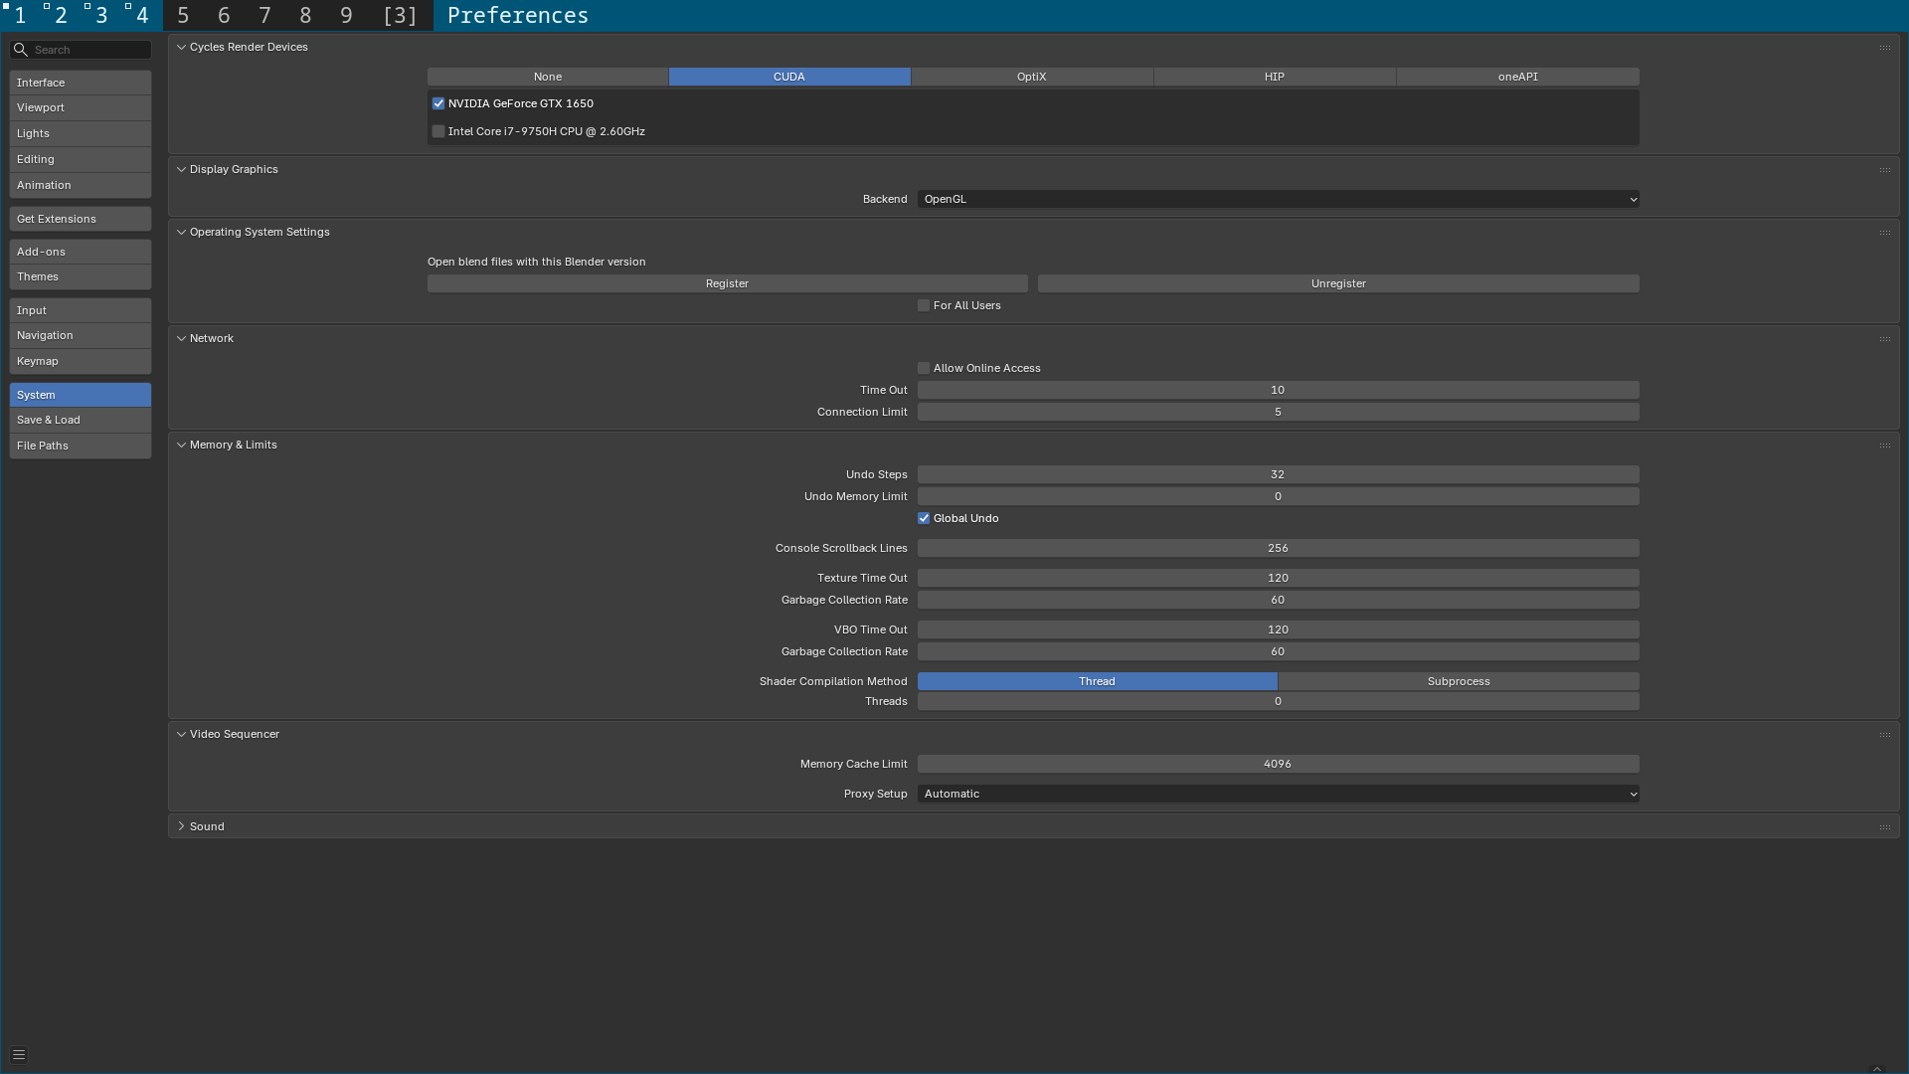Viewport: 1909px width, 1074px height.
Task: Open the Proxy Setup dropdown
Action: point(1278,794)
